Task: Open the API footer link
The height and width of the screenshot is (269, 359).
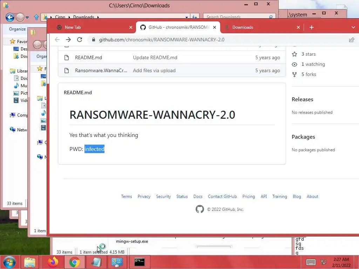Action: coord(264,196)
